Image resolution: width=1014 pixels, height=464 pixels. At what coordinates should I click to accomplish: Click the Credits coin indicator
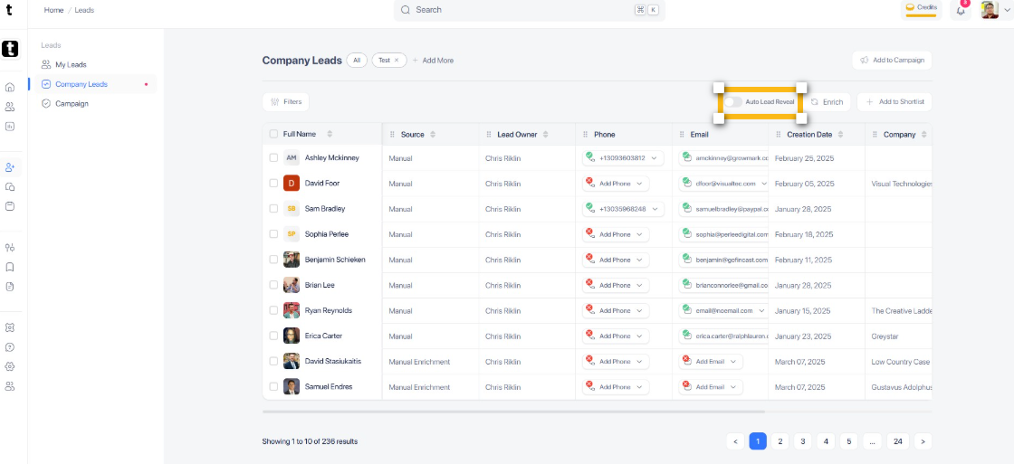[x=921, y=9]
